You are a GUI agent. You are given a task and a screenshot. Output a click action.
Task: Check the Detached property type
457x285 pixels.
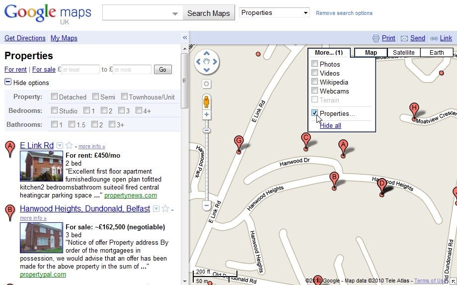pyautogui.click(x=54, y=96)
